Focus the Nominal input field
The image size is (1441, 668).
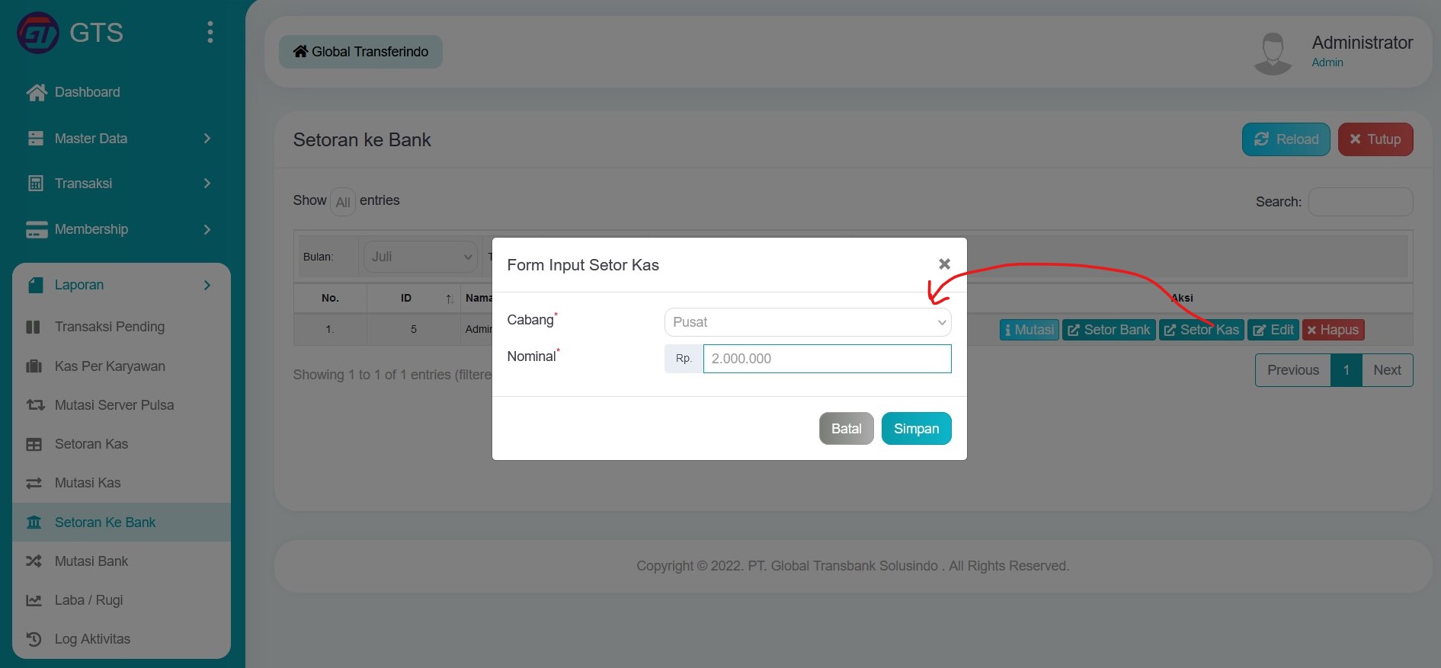point(827,359)
